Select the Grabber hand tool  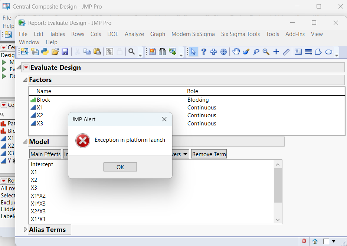236,52
